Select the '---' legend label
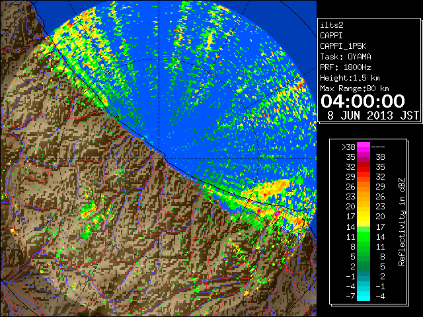This screenshot has width=423, height=317. pos(378,147)
